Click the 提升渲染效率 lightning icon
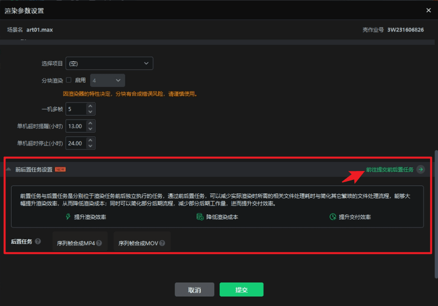Image resolution: width=438 pixels, height=306 pixels. (x=68, y=216)
